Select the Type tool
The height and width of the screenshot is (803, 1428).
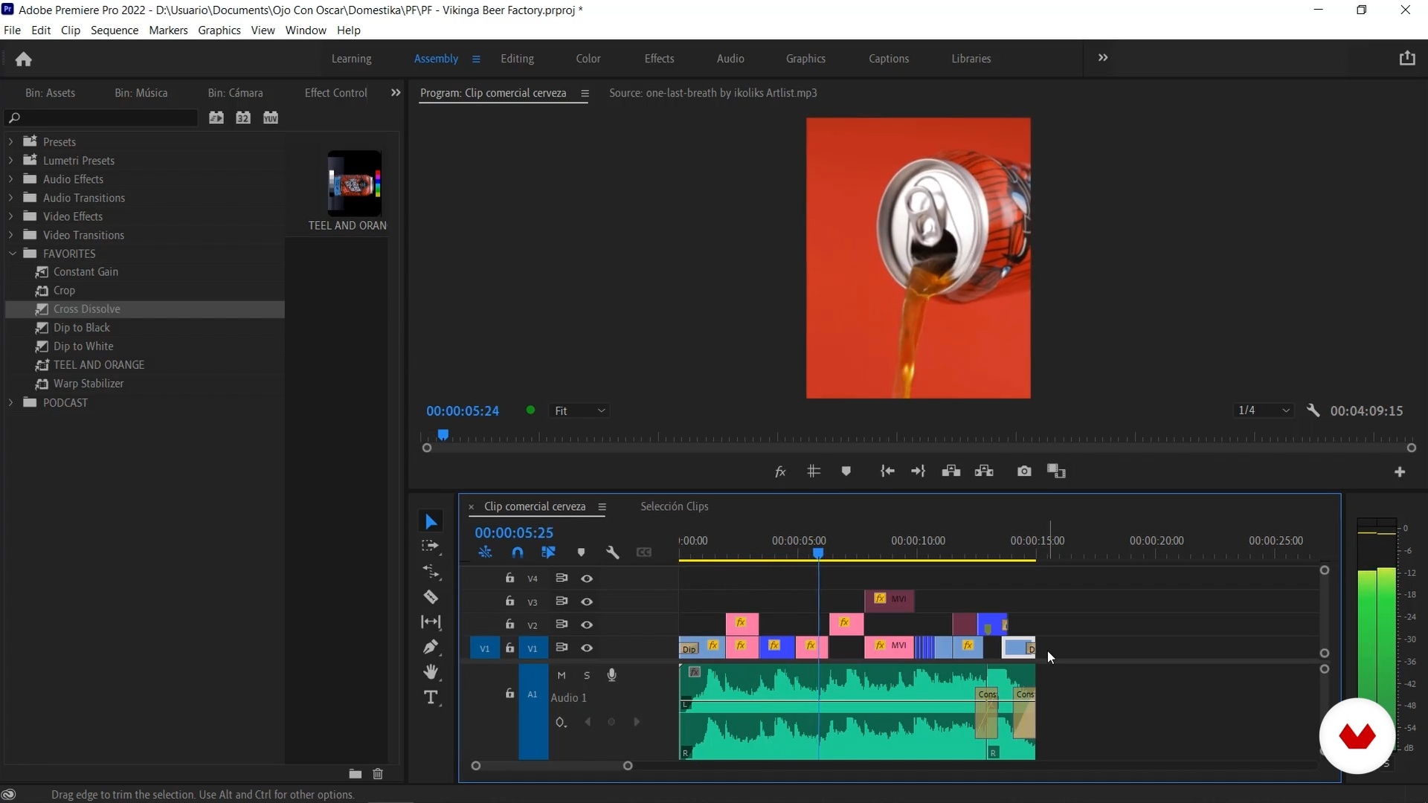pyautogui.click(x=431, y=697)
